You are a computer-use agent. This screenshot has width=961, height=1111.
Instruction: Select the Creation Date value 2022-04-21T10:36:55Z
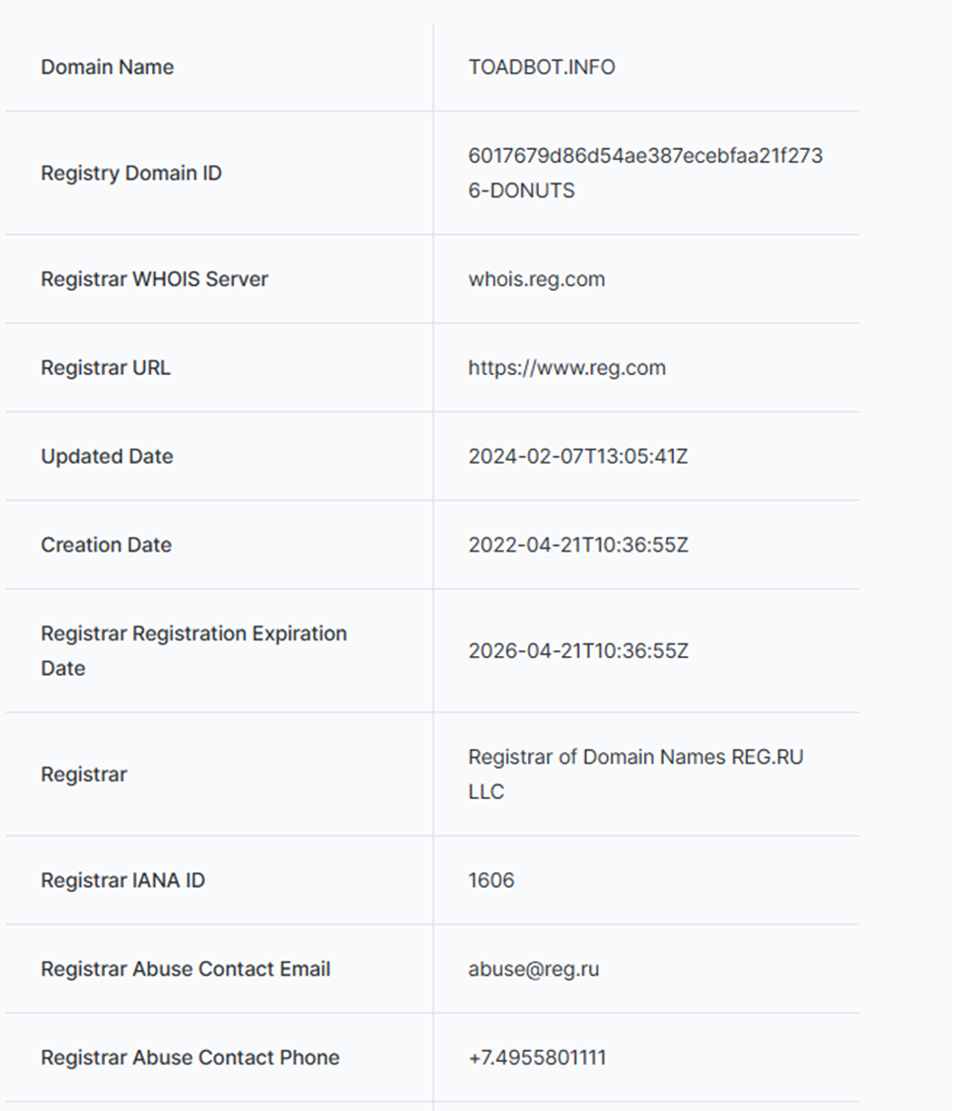pyautogui.click(x=577, y=545)
